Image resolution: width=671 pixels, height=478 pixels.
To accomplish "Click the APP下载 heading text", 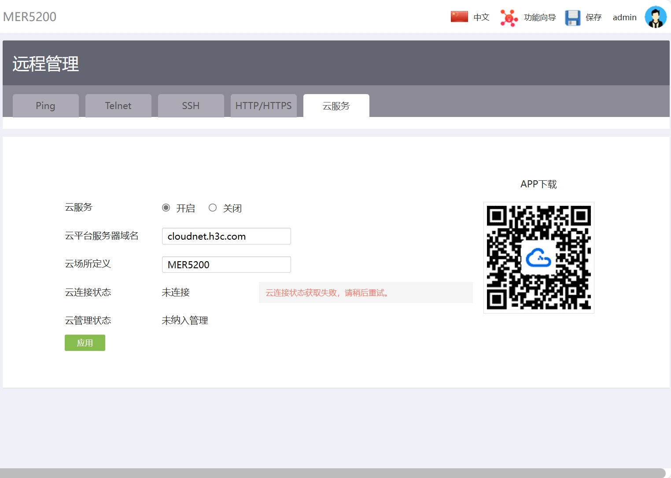I will coord(539,184).
